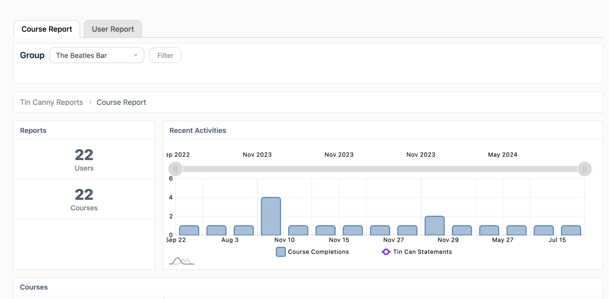The height and width of the screenshot is (299, 609).
Task: Click the right range slider handle
Action: pos(584,169)
